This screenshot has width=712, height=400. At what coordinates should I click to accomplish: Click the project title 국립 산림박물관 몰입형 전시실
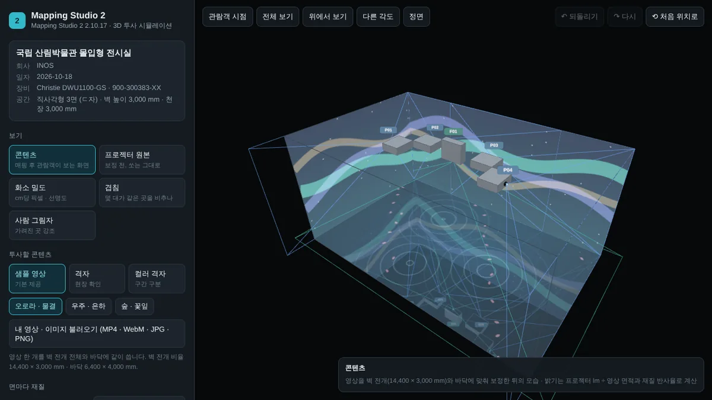coord(74,53)
